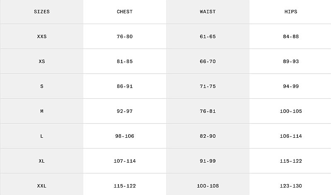This screenshot has height=195, width=331.
Task: Click the L waist value 82-90
Action: point(208,136)
